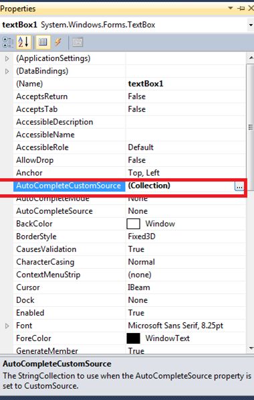Toggle the Properties panel pin icon
The height and width of the screenshot is (400, 254).
coord(241,9)
